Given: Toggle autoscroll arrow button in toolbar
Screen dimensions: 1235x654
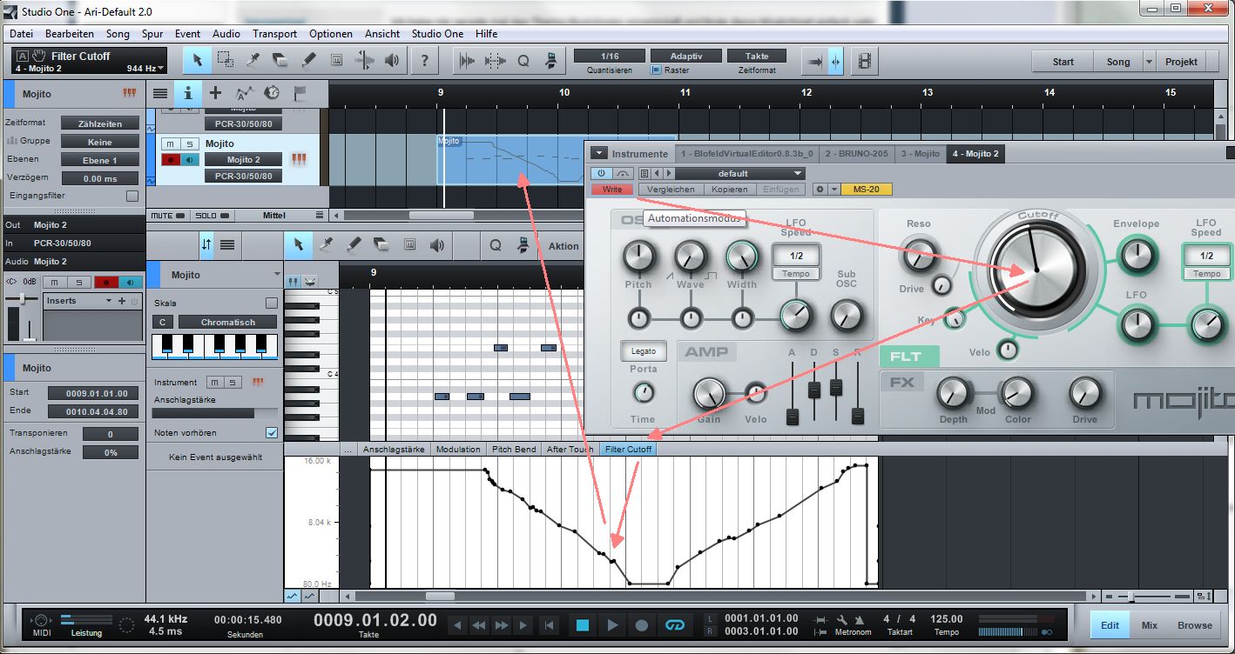Looking at the screenshot, I should pos(814,61).
